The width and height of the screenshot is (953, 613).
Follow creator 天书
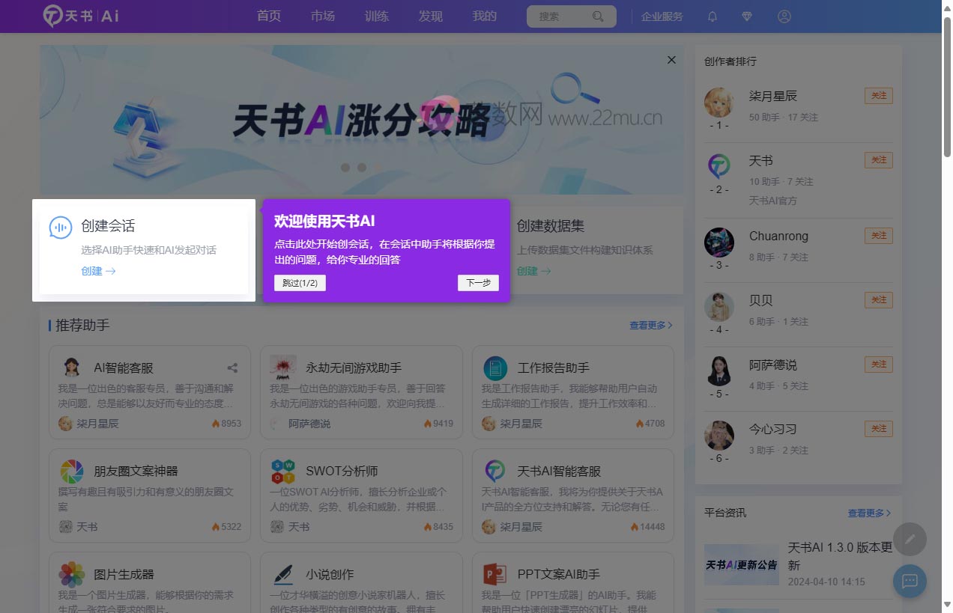(877, 160)
